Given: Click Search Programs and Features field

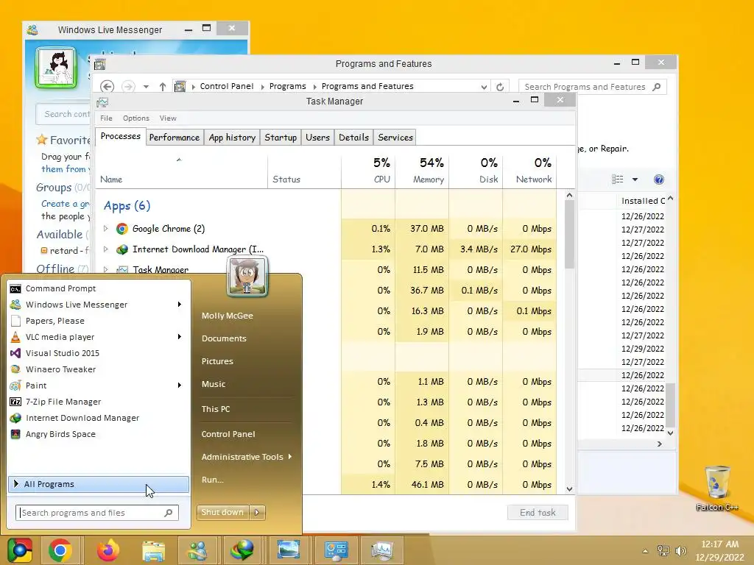Looking at the screenshot, I should (x=593, y=87).
